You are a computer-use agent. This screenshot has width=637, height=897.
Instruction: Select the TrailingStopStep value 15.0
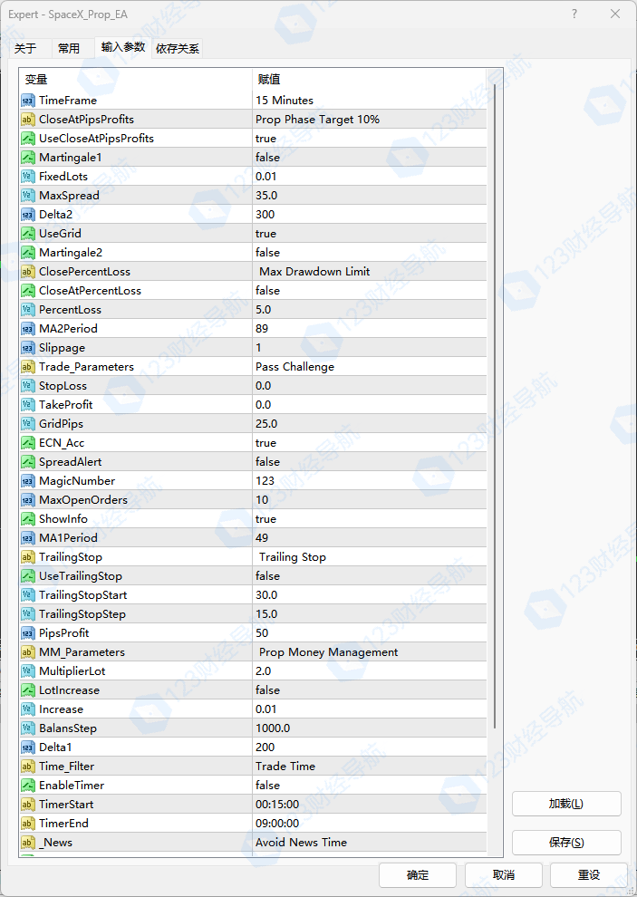click(369, 614)
